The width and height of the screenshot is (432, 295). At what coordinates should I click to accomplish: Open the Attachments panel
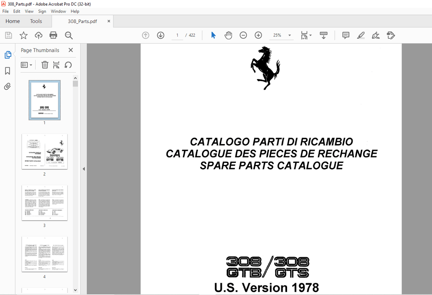(7, 86)
